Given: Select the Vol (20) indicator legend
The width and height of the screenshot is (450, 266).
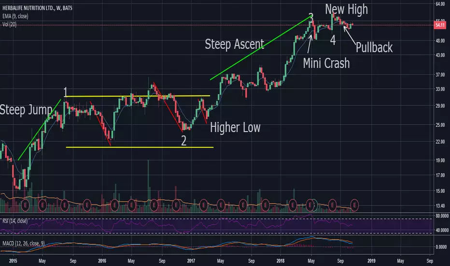Looking at the screenshot, I should (x=10, y=25).
